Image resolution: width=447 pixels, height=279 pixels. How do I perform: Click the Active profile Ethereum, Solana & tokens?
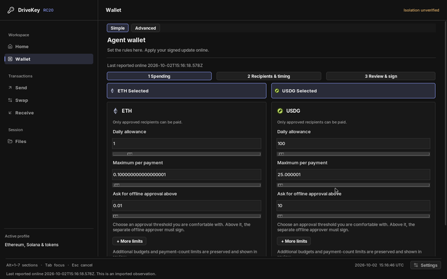(32, 245)
